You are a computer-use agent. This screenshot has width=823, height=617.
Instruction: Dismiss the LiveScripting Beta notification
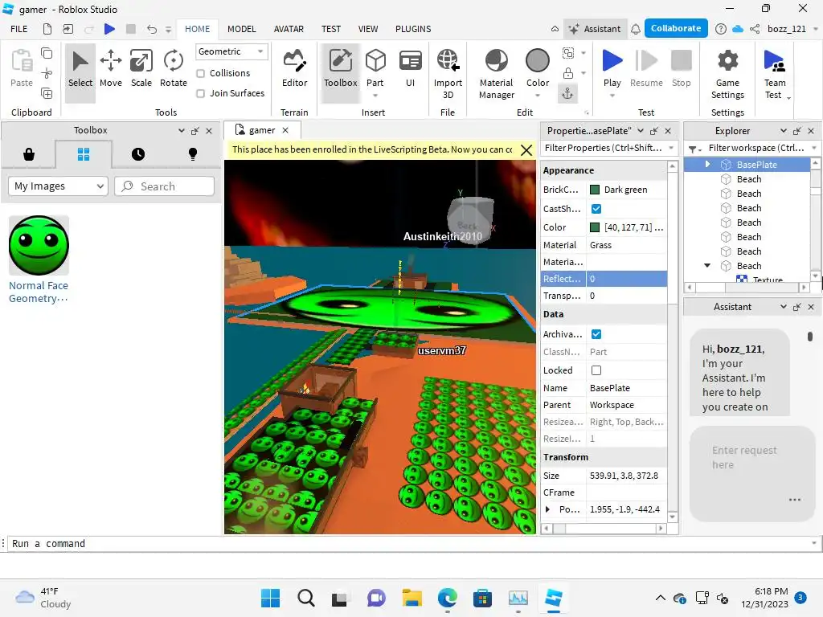tap(526, 150)
